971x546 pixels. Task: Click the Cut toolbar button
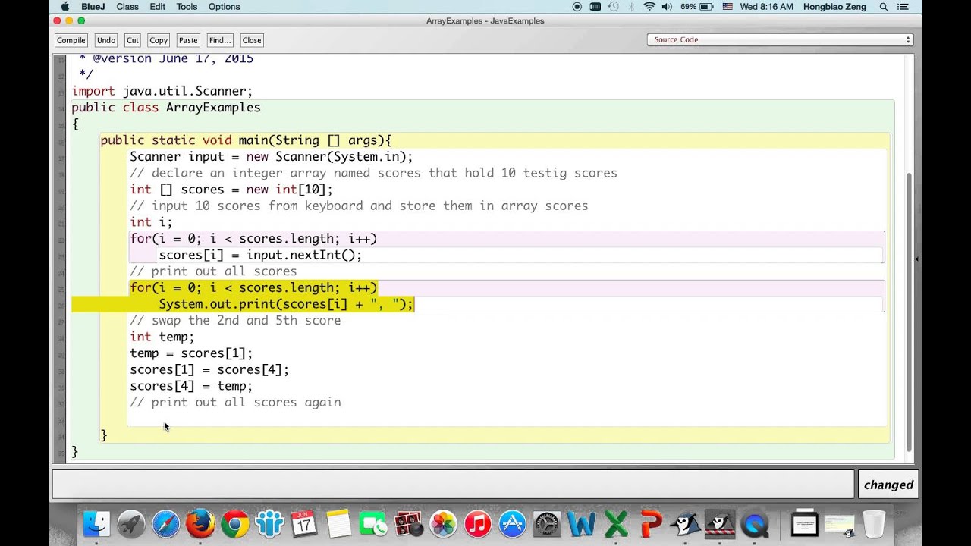click(133, 40)
